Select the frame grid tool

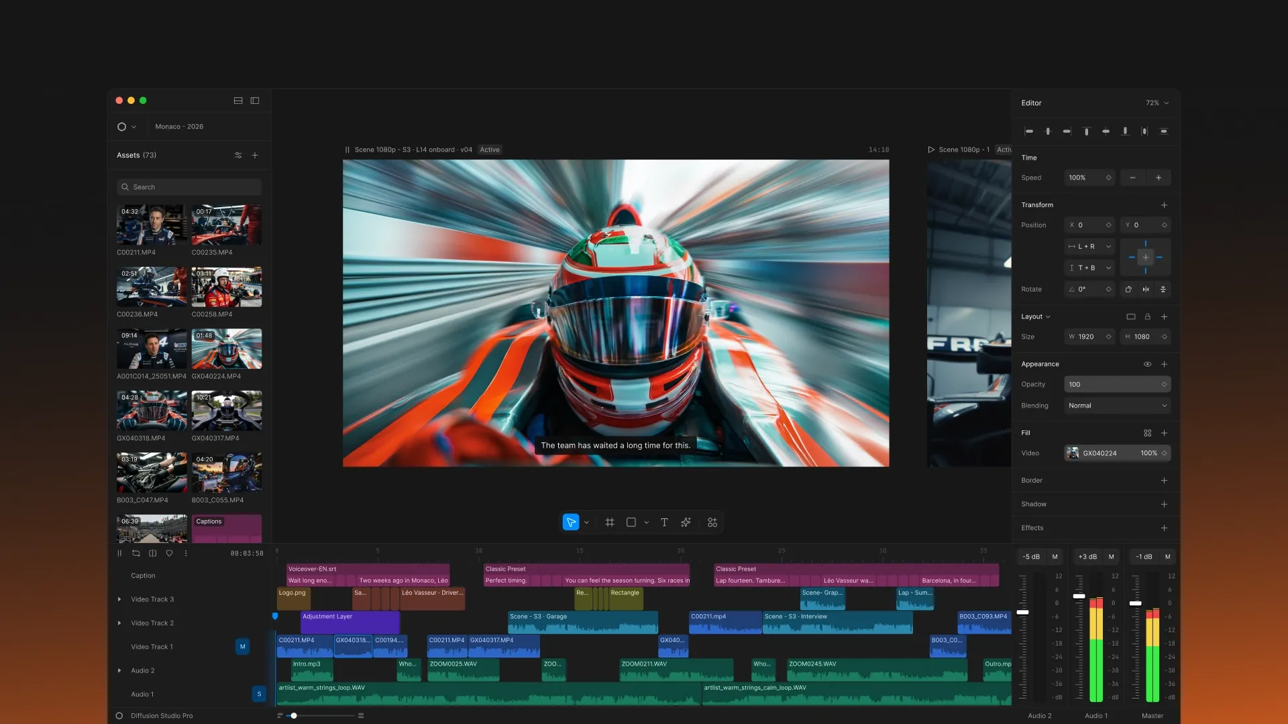610,522
